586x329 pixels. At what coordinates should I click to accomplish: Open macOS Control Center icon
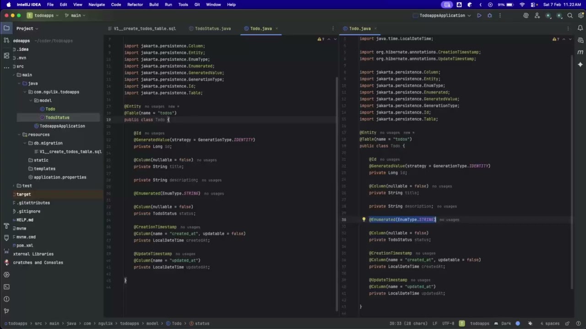coord(534,5)
